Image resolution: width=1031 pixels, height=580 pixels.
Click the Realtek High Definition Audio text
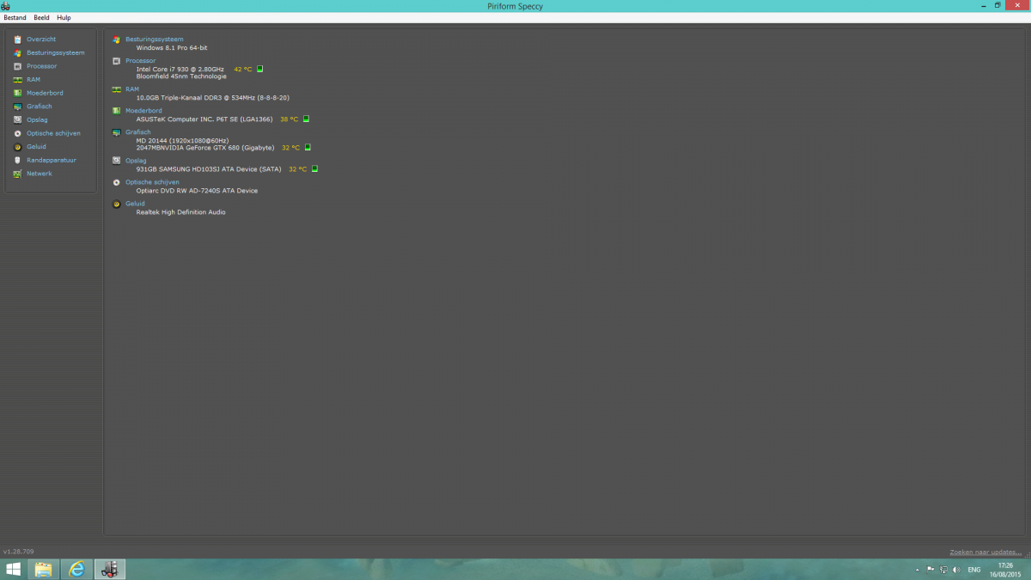click(181, 212)
